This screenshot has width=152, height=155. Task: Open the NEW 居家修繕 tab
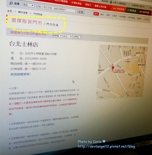(x=119, y=9)
